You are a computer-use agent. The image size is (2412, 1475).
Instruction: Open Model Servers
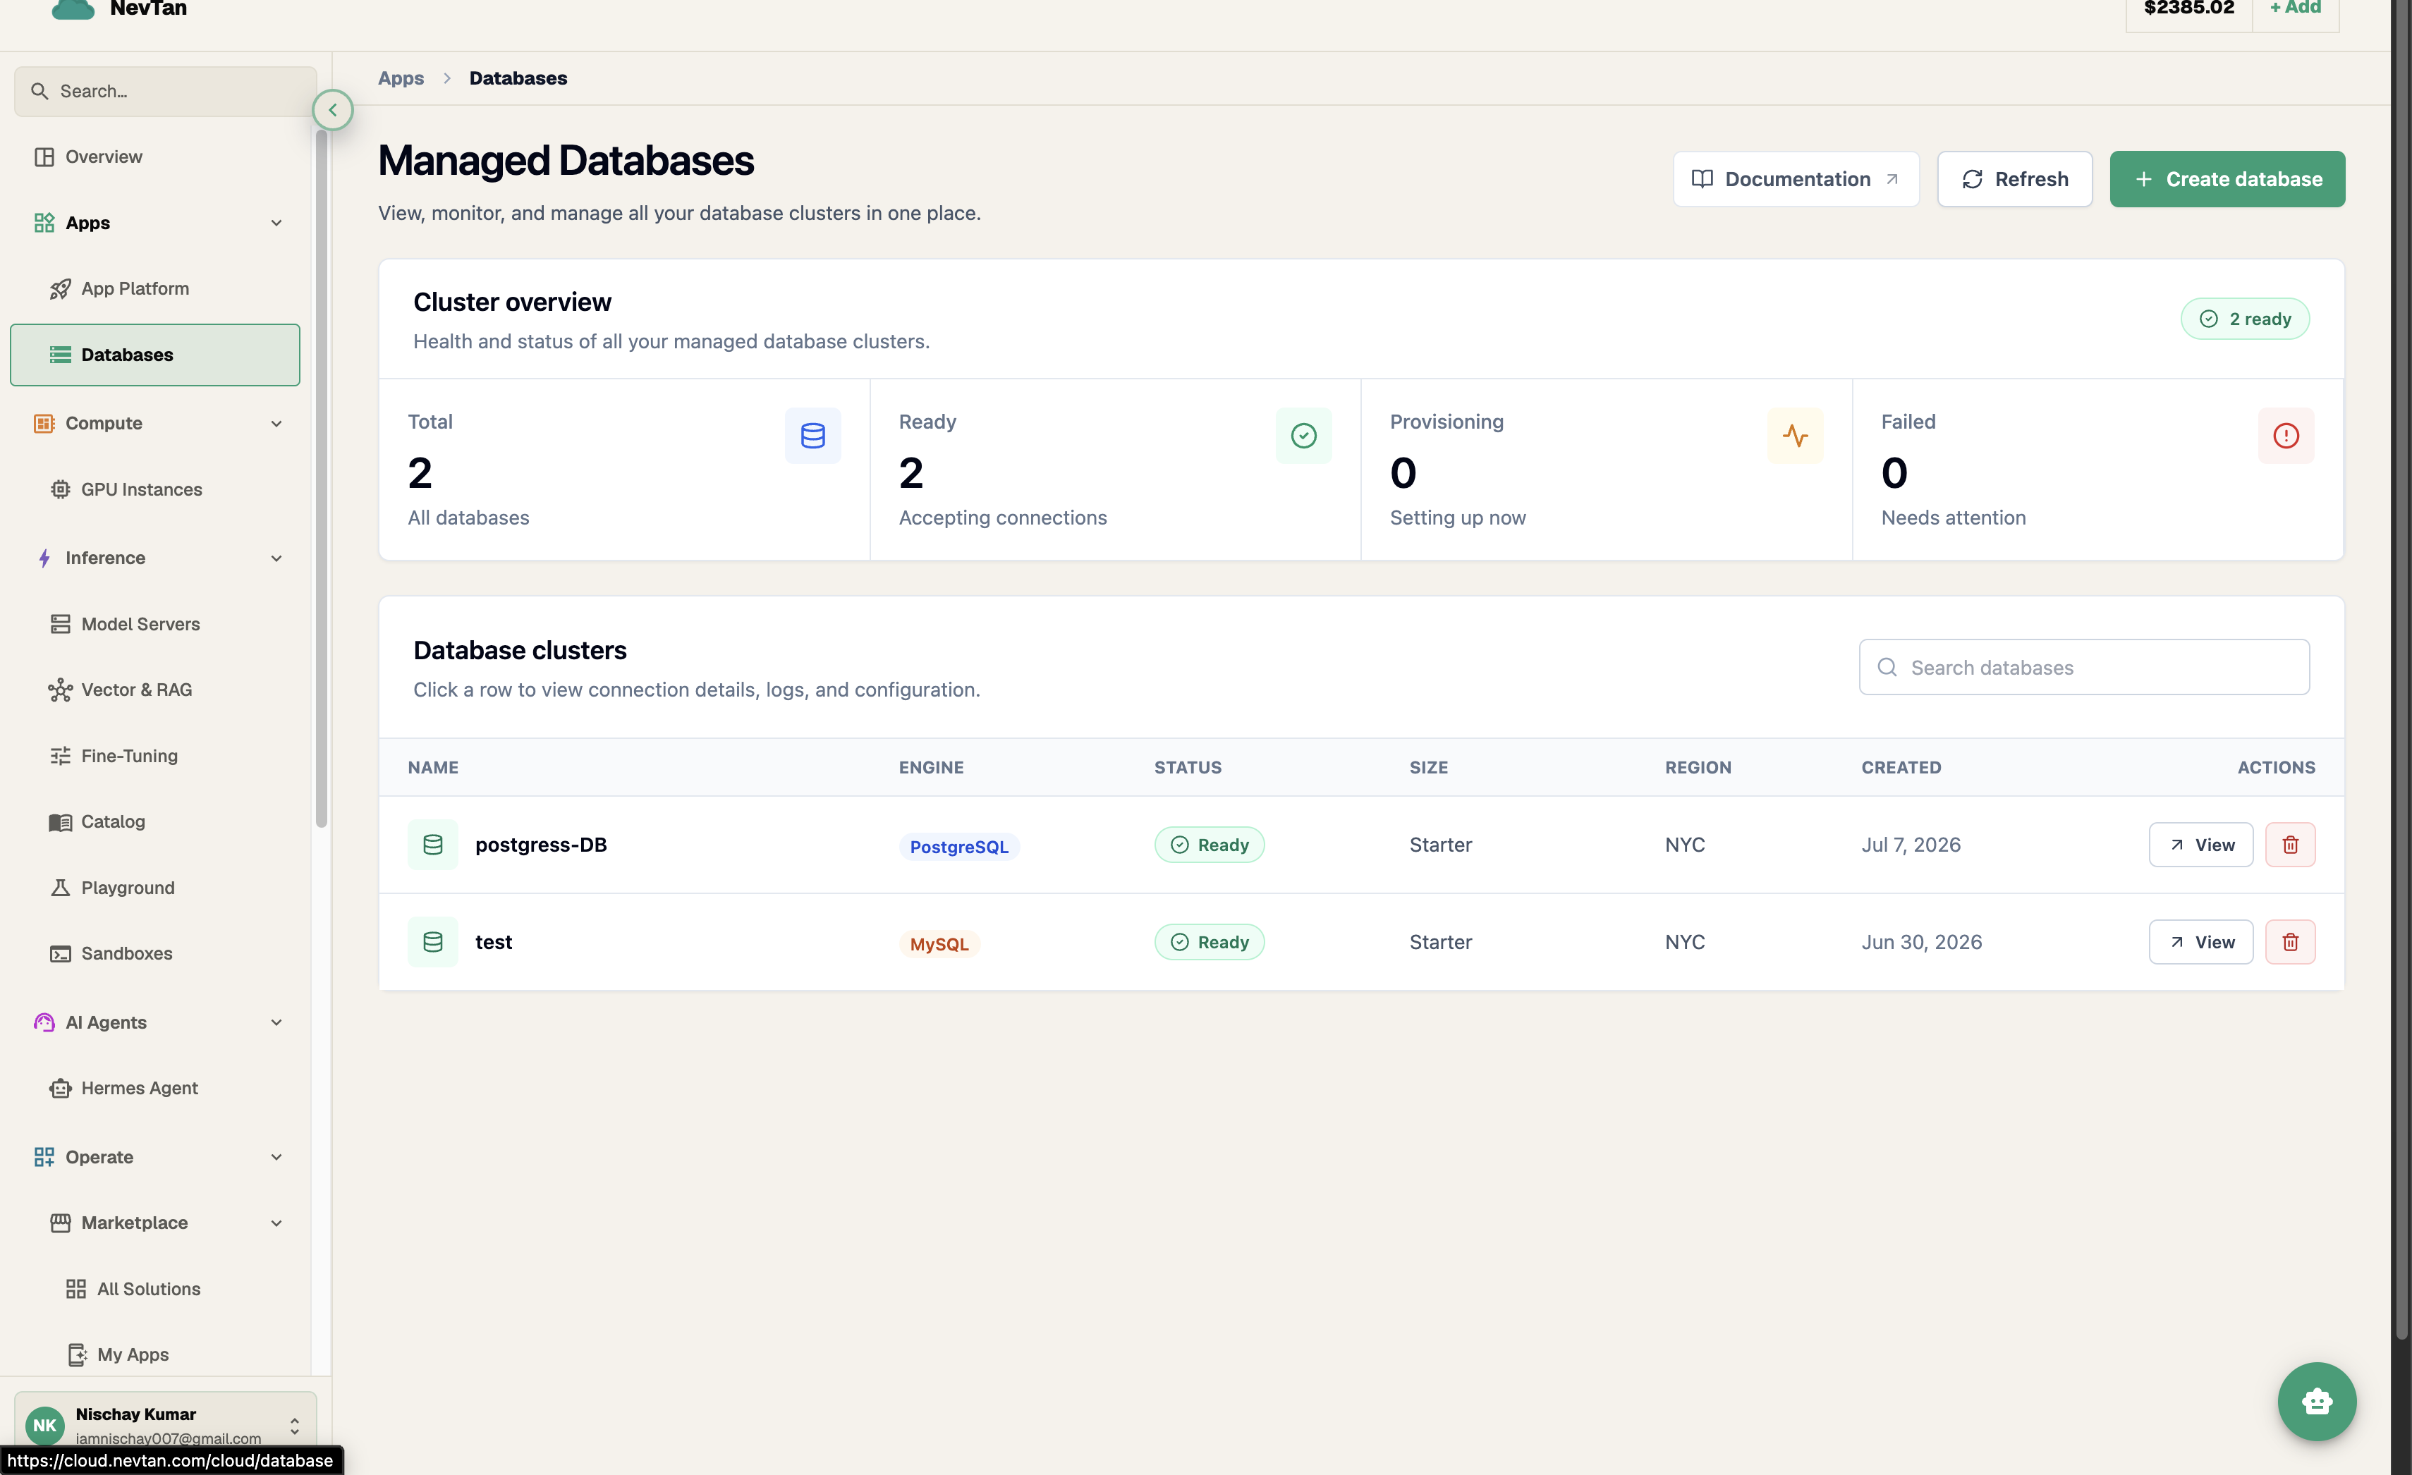point(157,623)
